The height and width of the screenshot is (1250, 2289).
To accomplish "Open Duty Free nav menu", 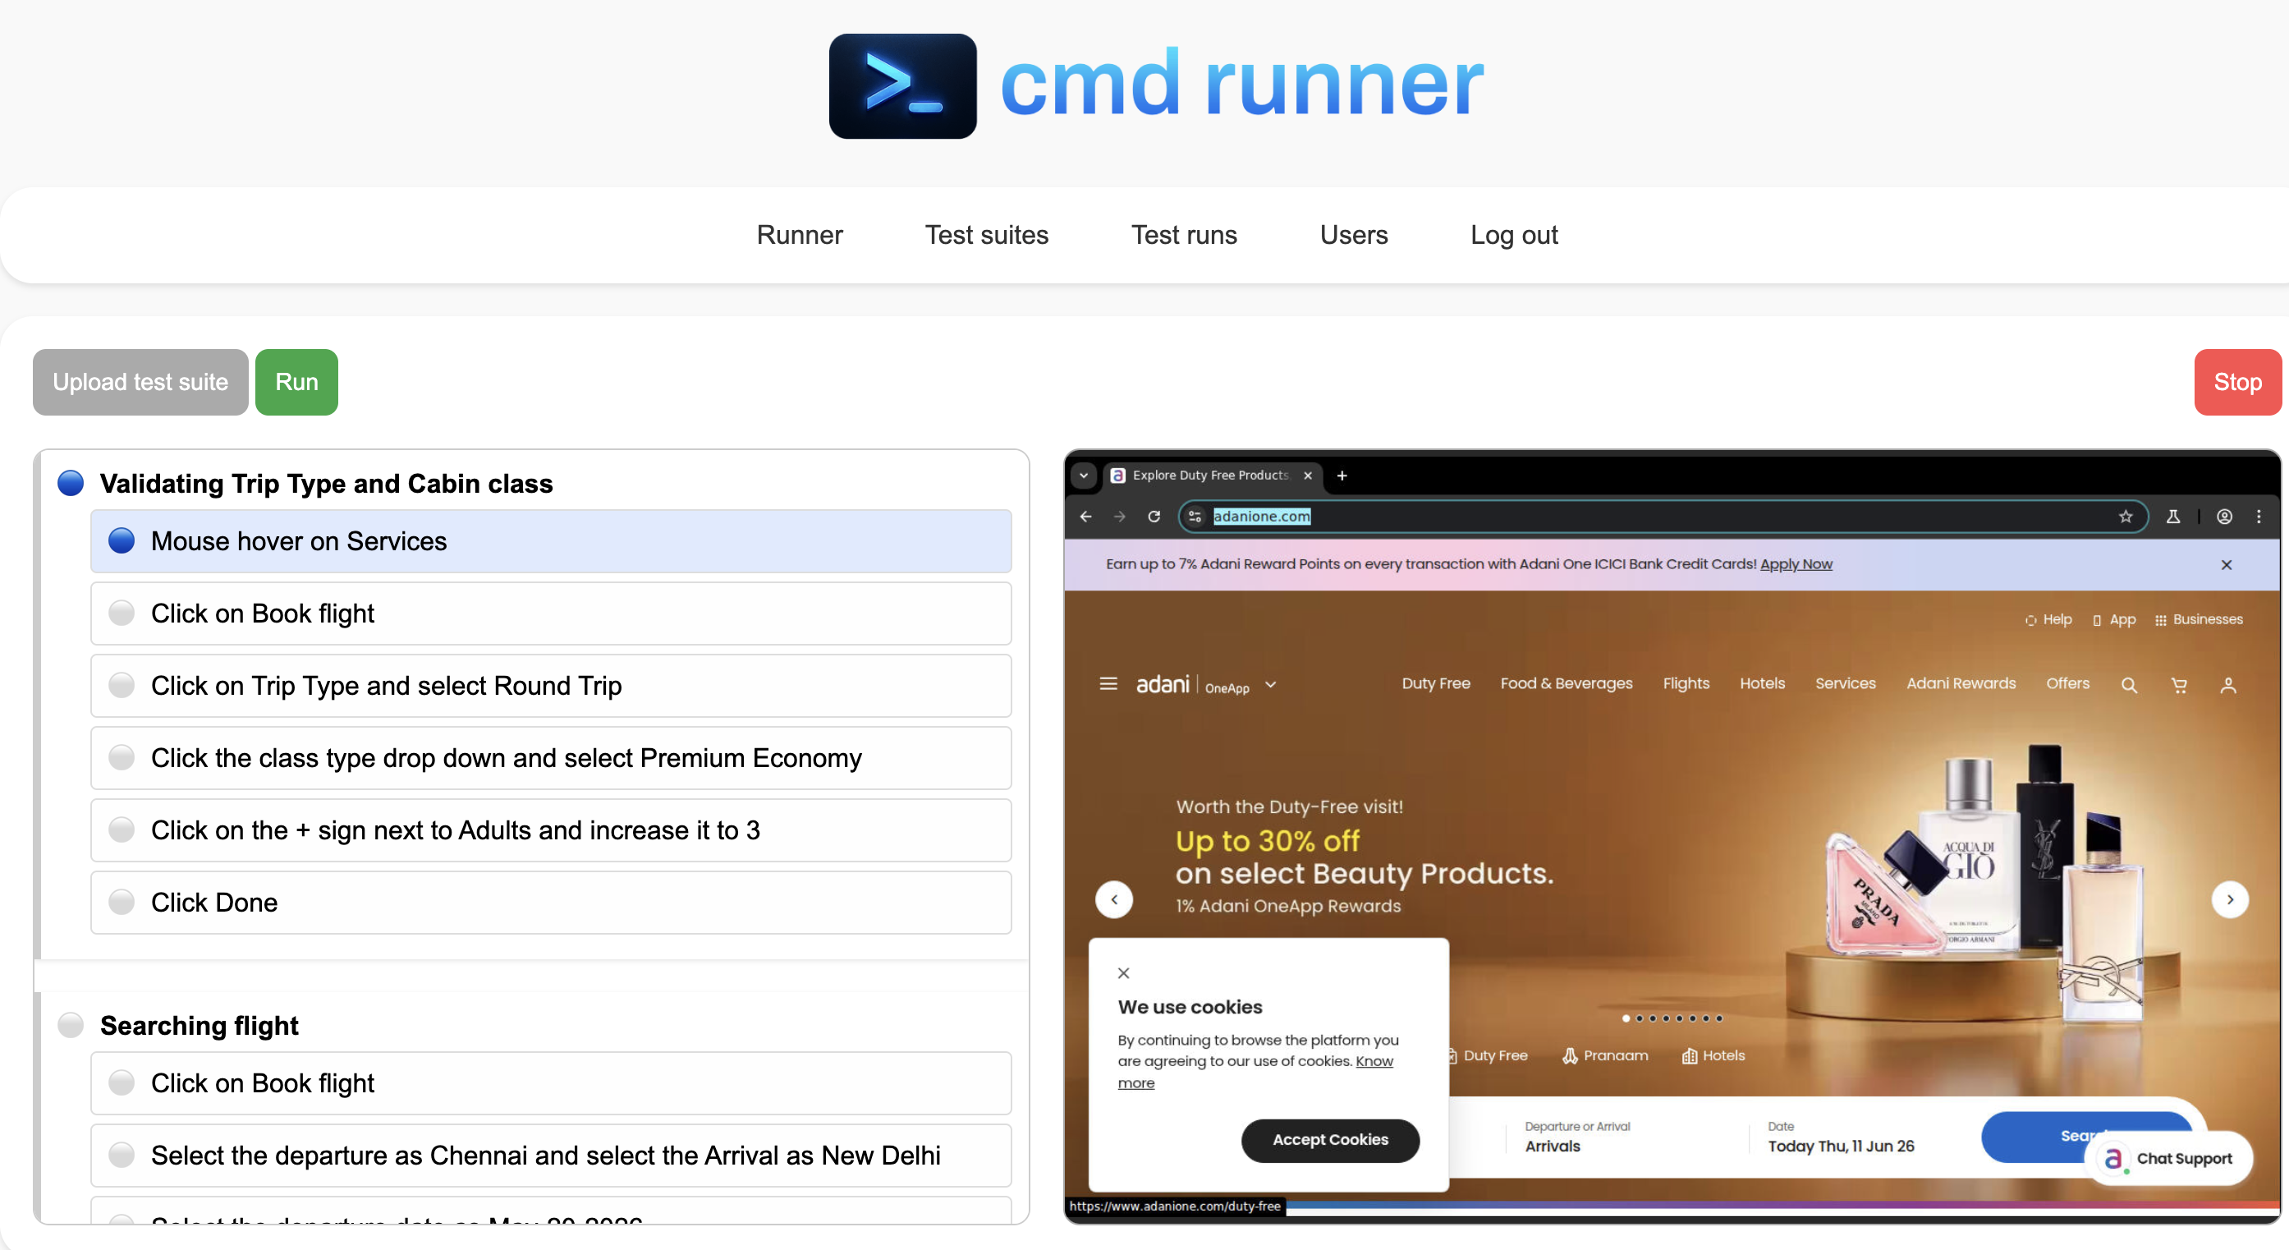I will click(x=1436, y=682).
